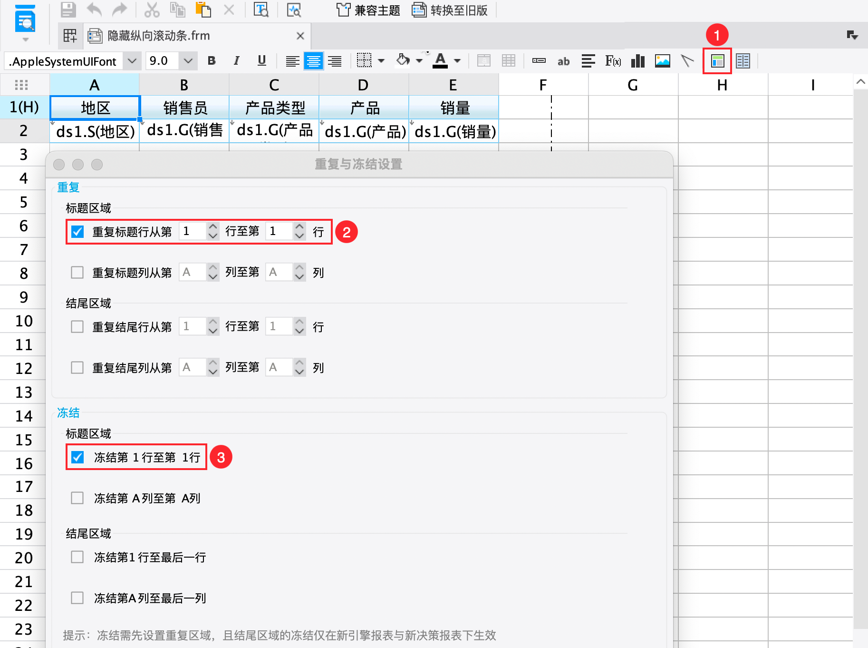Align cell text to the right
Viewport: 868px width, 648px height.
(x=335, y=61)
